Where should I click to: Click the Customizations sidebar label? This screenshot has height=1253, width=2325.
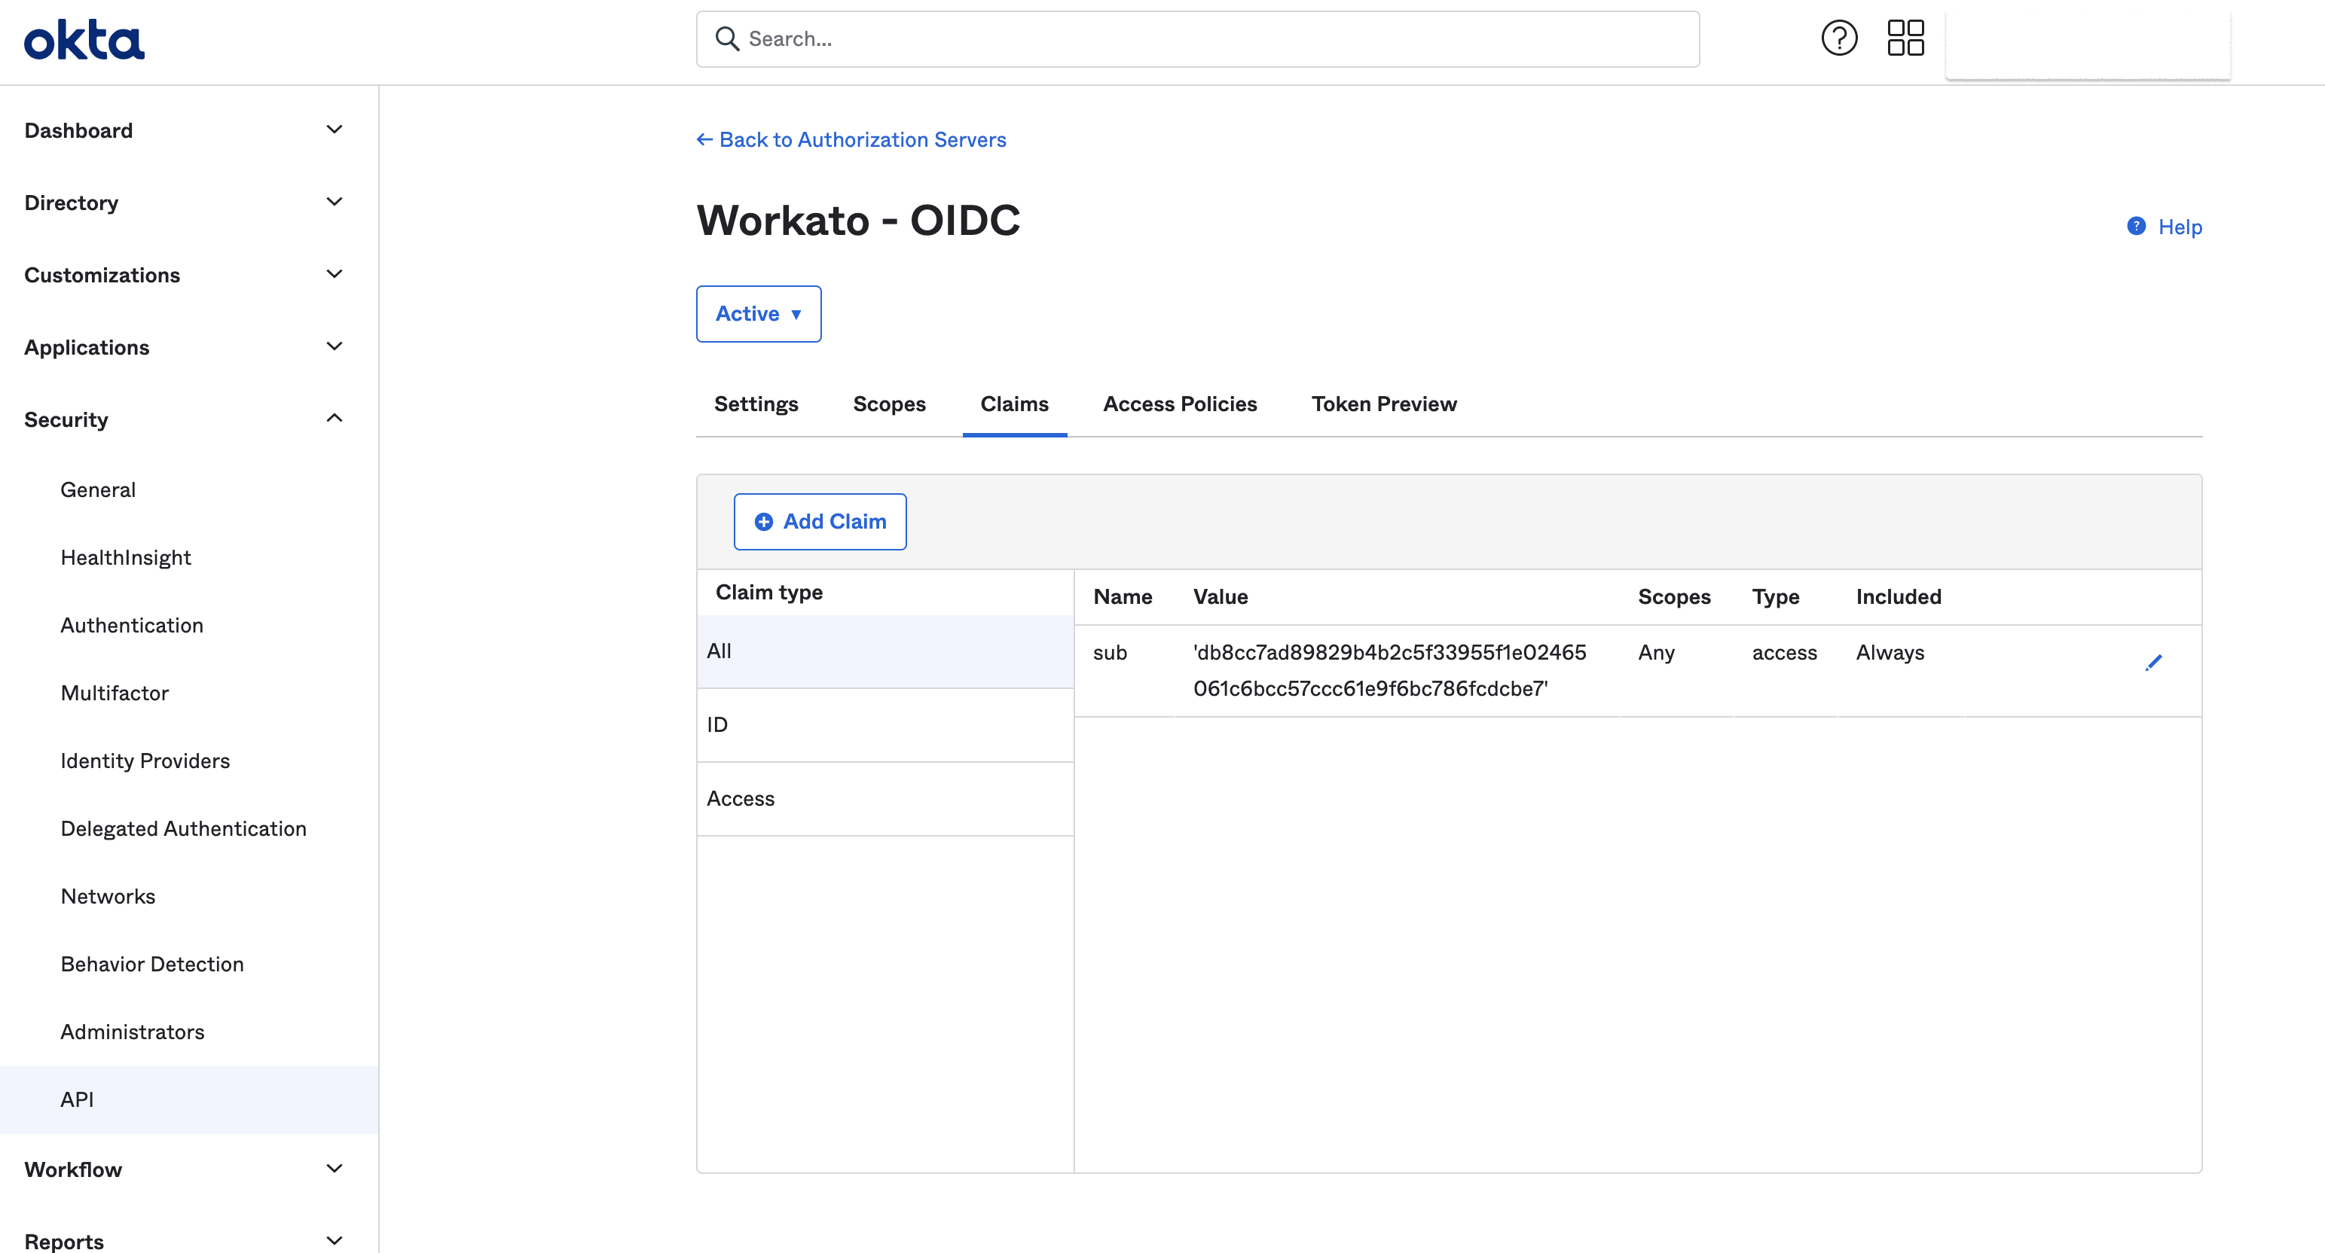pyautogui.click(x=102, y=275)
